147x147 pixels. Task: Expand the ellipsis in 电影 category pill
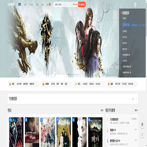tap(36, 85)
